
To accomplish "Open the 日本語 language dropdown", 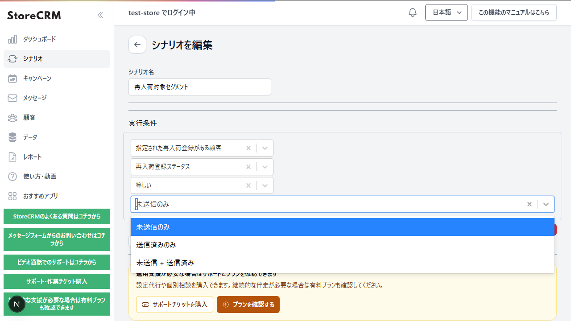I will [447, 12].
